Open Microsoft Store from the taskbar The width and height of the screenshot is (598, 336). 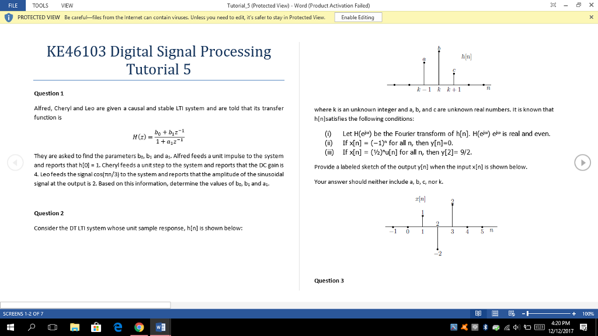pyautogui.click(x=96, y=328)
